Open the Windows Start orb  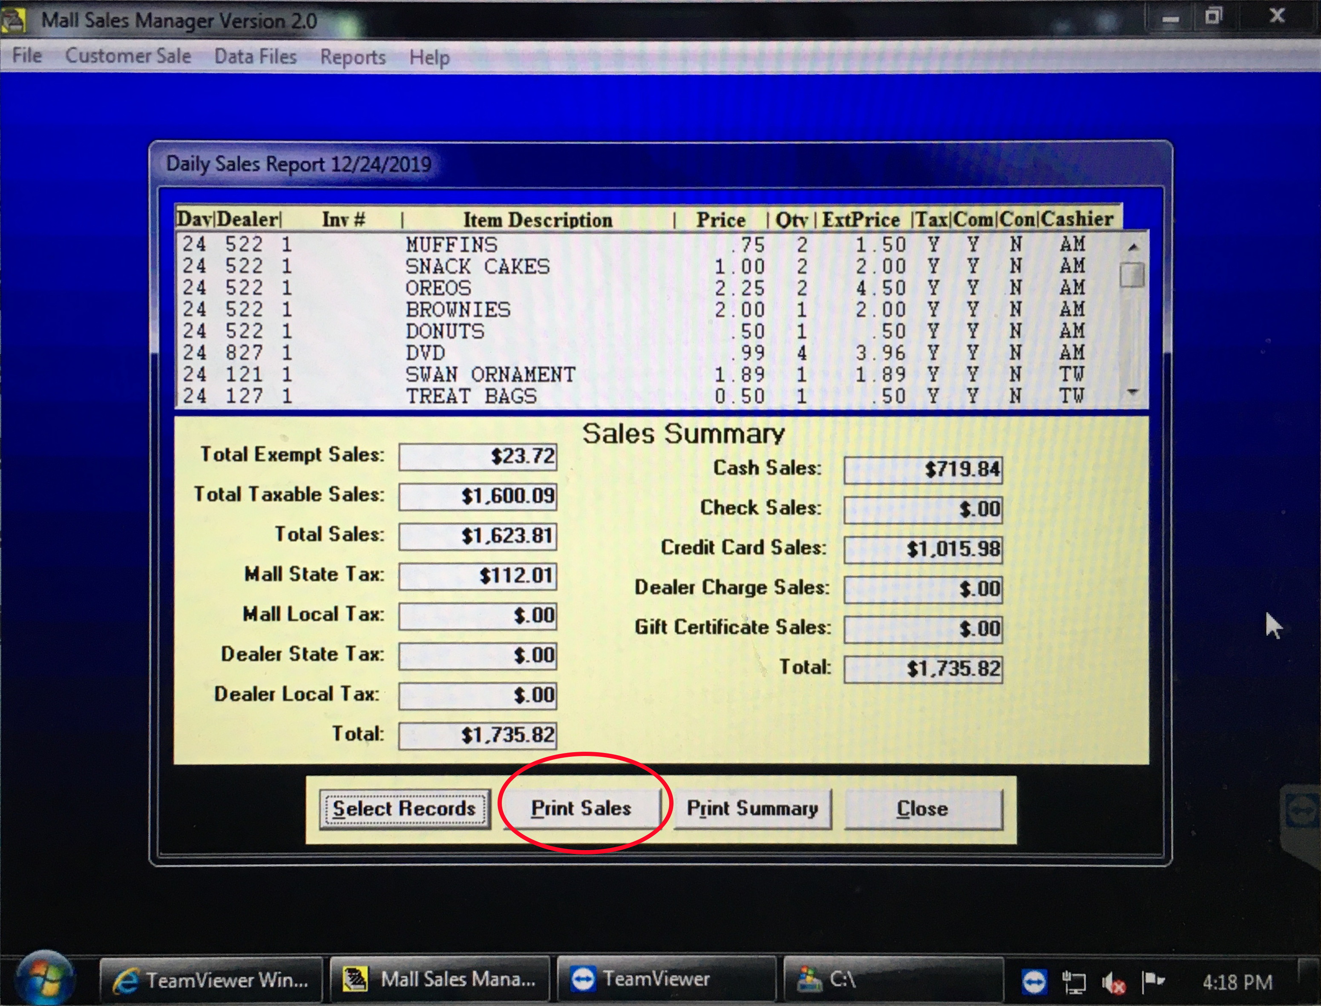(x=46, y=978)
